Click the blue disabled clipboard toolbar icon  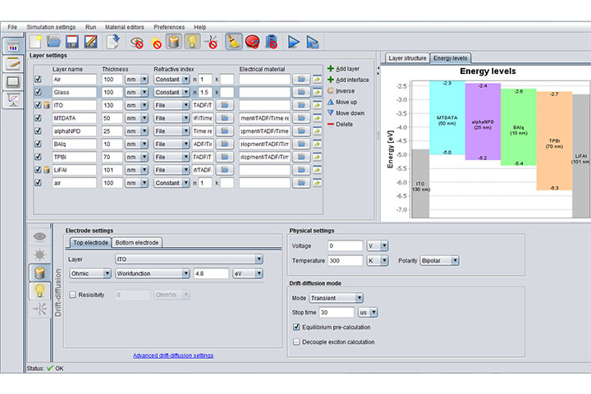[272, 42]
